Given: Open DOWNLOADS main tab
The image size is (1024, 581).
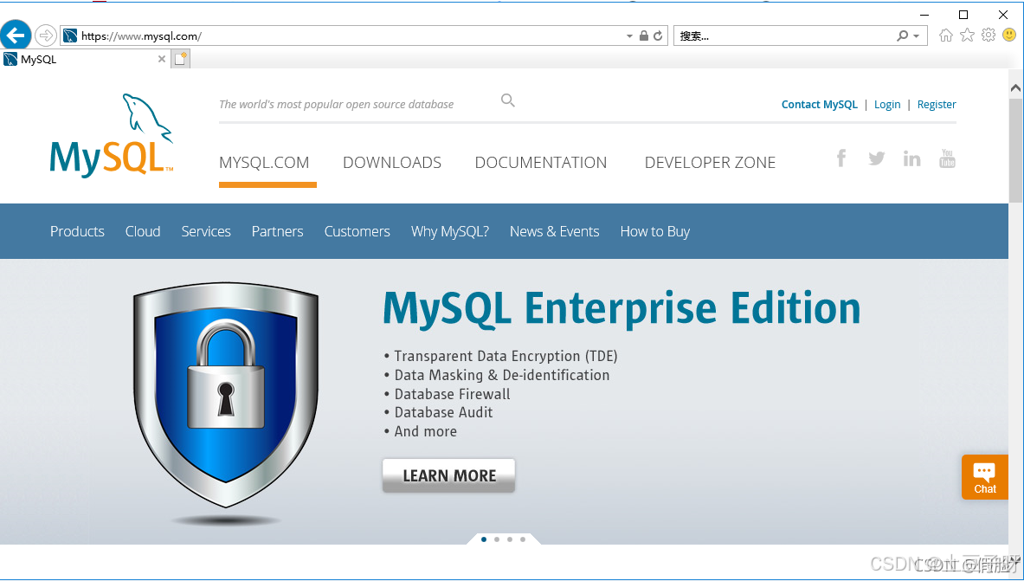Looking at the screenshot, I should pyautogui.click(x=392, y=163).
